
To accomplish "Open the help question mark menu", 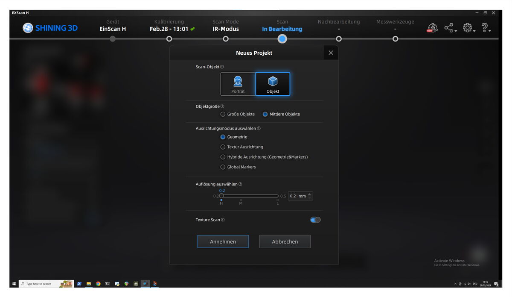I will [x=486, y=28].
